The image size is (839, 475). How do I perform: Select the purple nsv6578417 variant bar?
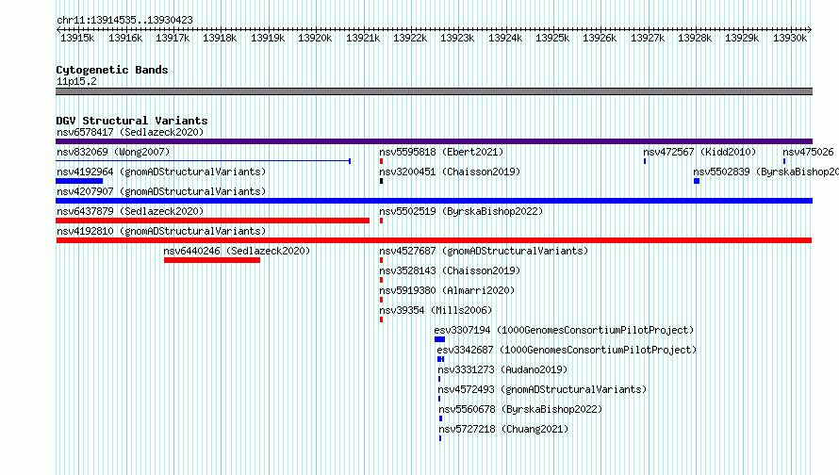pyautogui.click(x=434, y=141)
